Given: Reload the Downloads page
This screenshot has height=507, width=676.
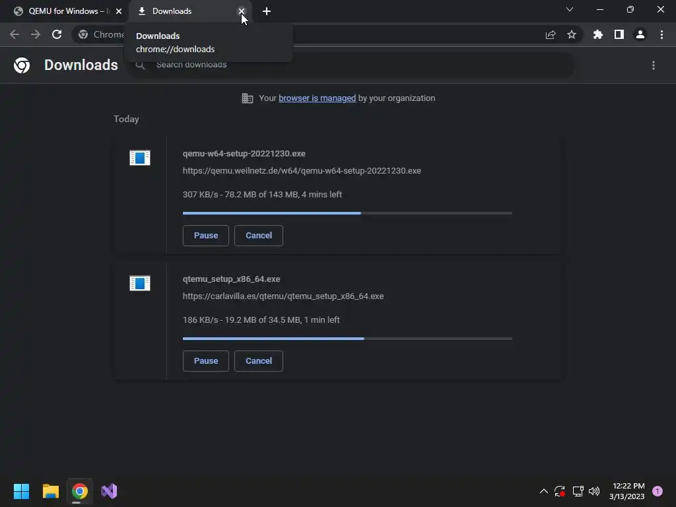Looking at the screenshot, I should pos(57,34).
